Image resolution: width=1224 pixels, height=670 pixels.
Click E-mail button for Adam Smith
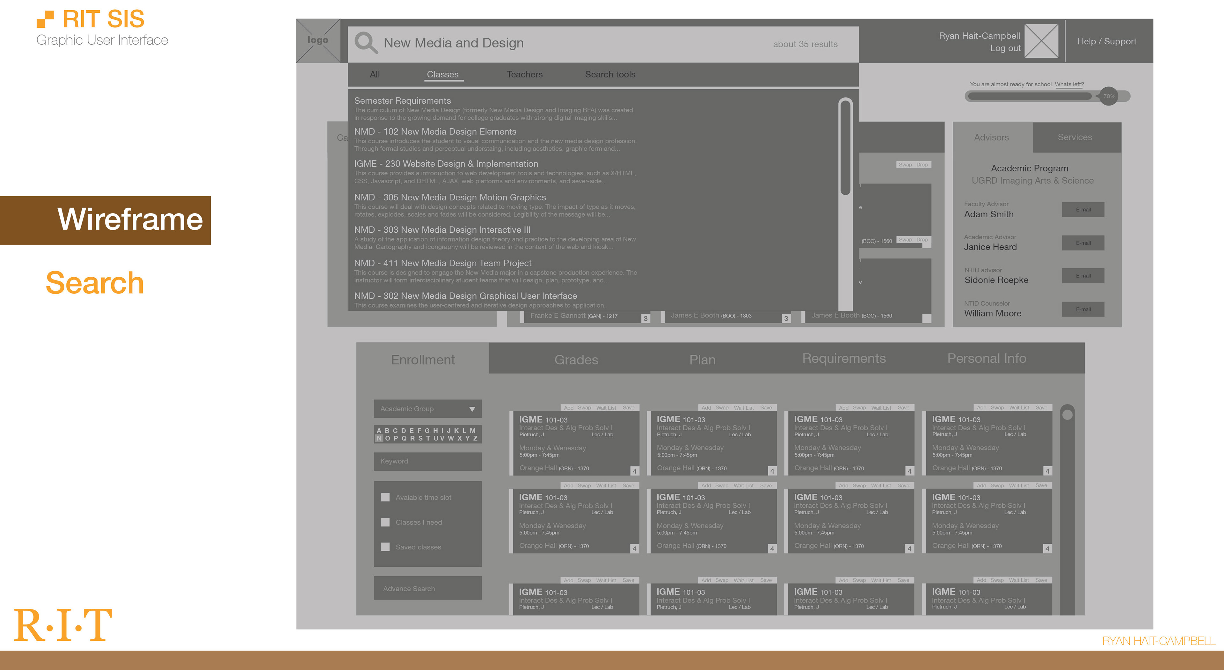[x=1083, y=209]
